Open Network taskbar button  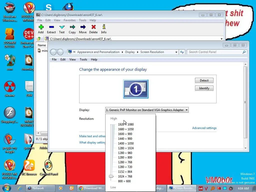(40, 188)
